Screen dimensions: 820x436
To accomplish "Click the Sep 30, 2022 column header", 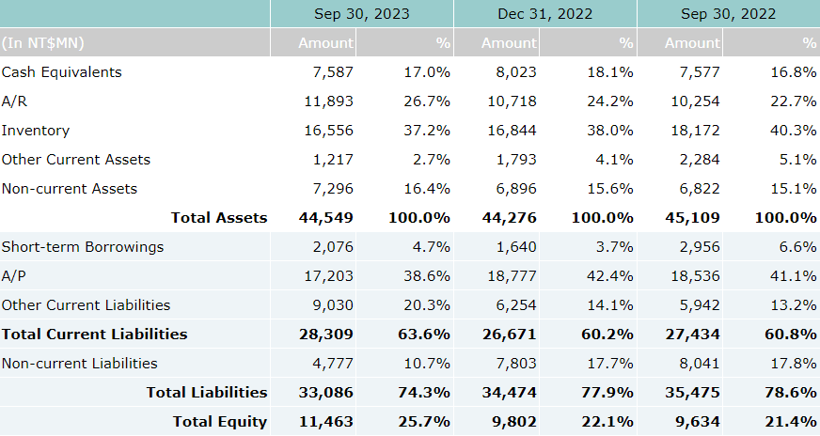I will click(728, 14).
